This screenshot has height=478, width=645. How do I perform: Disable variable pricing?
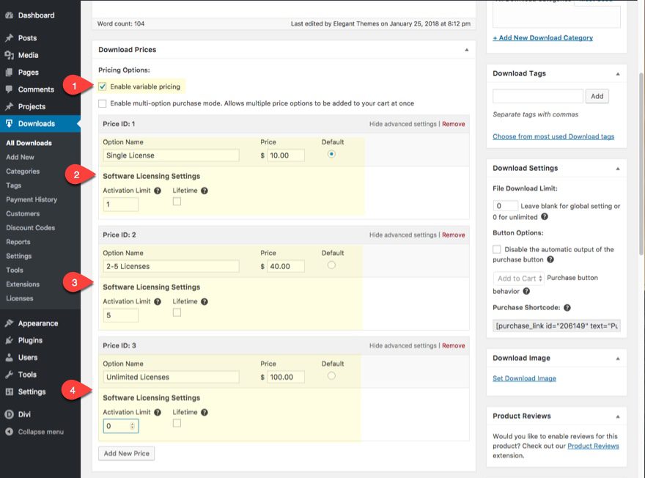[x=104, y=86]
